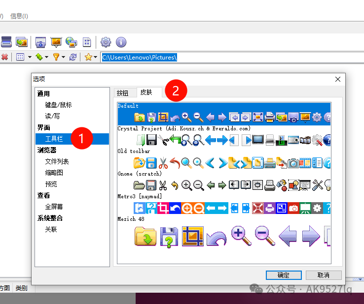Select Old toolbar skin label
364x304 pixels.
[134, 151]
